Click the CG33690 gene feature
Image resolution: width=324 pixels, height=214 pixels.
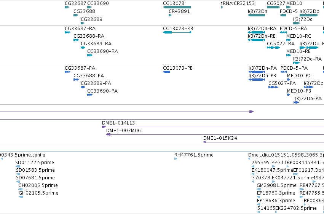(x=89, y=7)
